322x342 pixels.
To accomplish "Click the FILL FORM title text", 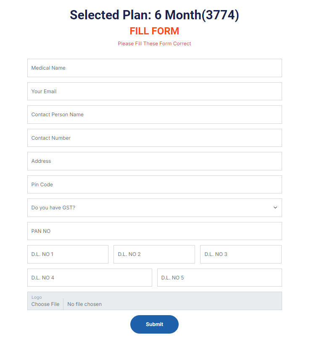I will tap(154, 31).
